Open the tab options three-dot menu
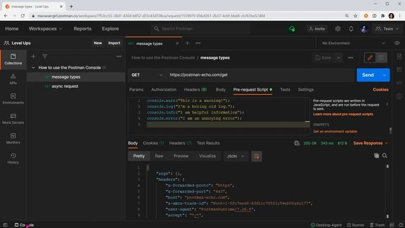Viewport: 405px width, 228px height. (x=198, y=43)
